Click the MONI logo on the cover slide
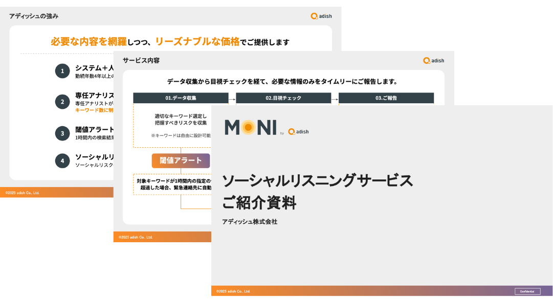This screenshot has width=553, height=303. pyautogui.click(x=250, y=127)
